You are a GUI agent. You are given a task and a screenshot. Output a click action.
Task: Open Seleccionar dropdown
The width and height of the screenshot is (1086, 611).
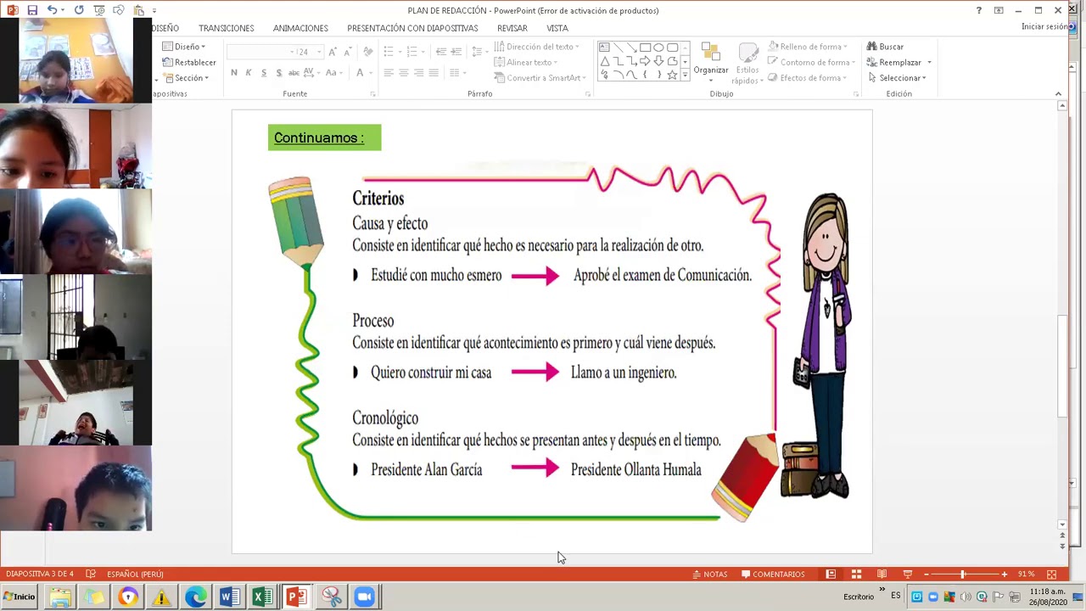(x=896, y=78)
